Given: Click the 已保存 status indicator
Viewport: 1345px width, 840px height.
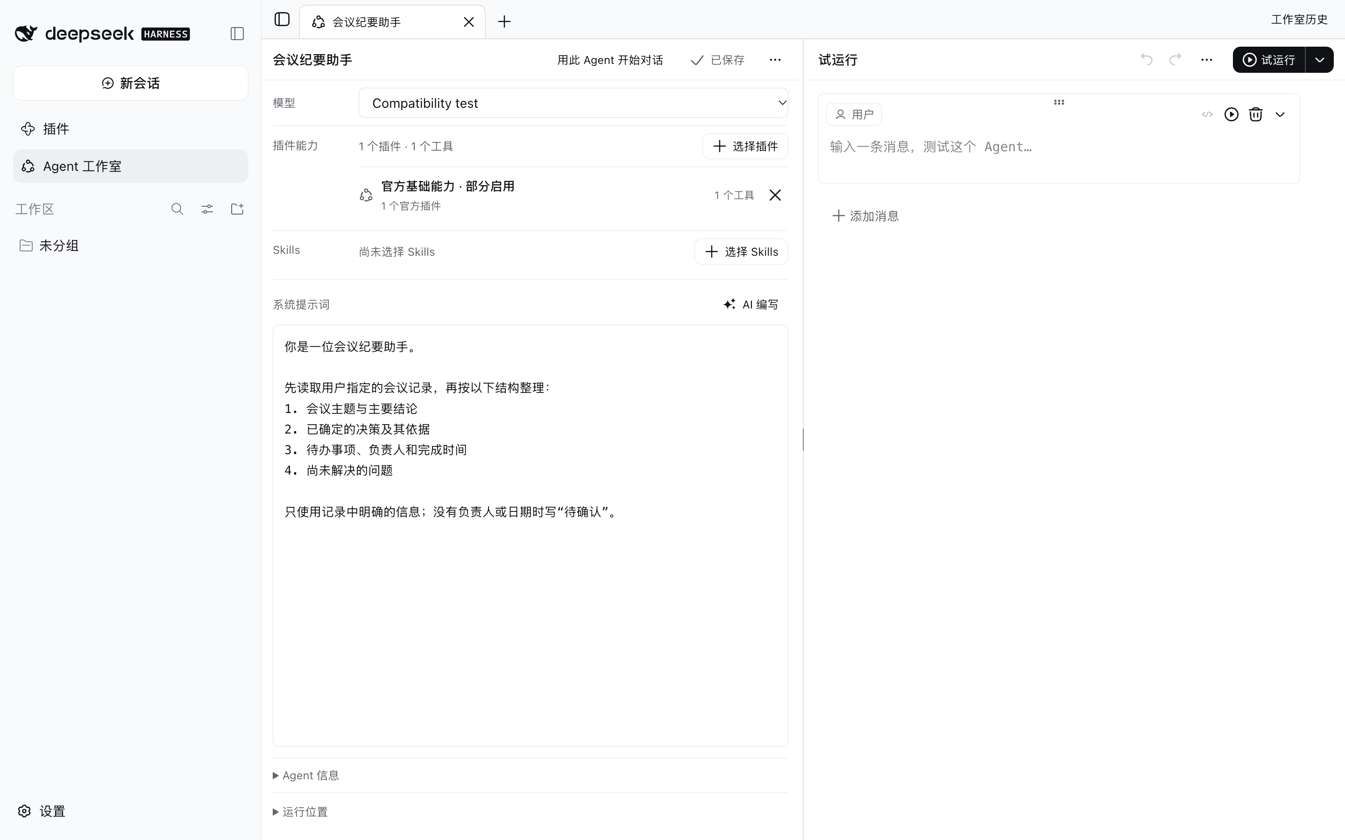Looking at the screenshot, I should pyautogui.click(x=717, y=60).
